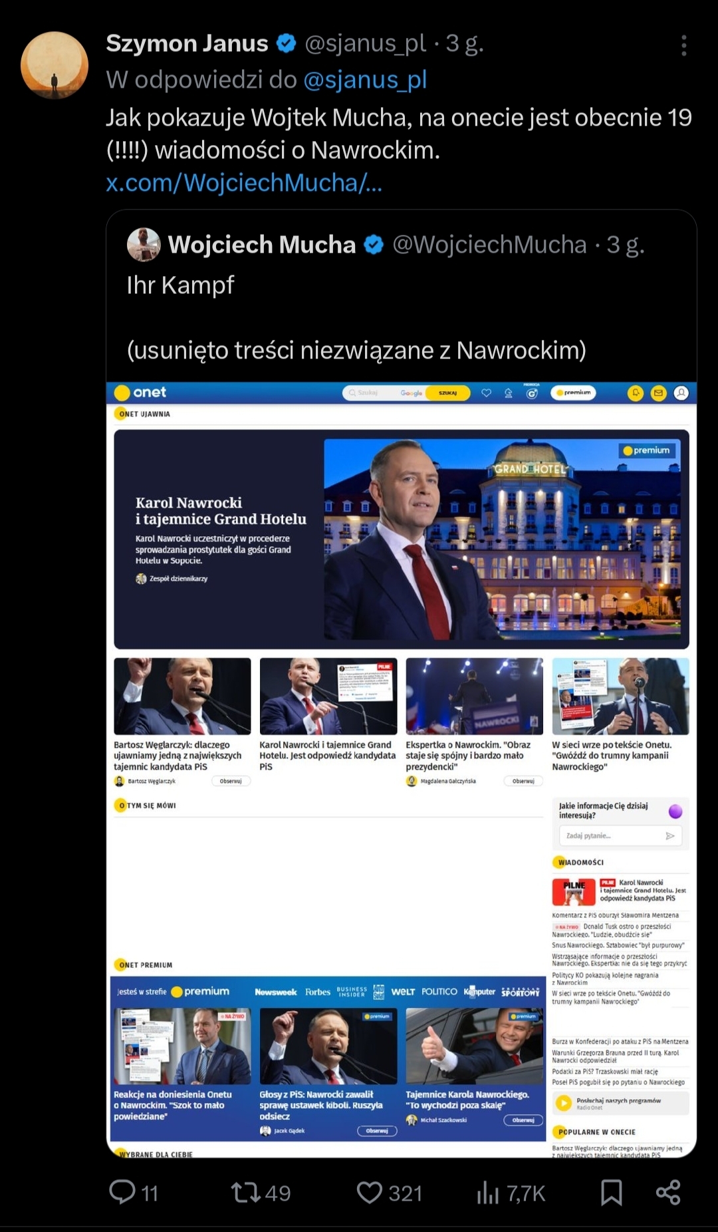Tap the share icon
Image resolution: width=718 pixels, height=1232 pixels.
coord(667,1192)
